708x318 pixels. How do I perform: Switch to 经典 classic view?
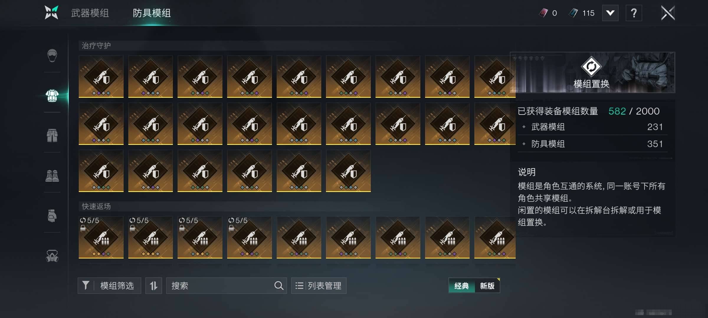tap(462, 286)
